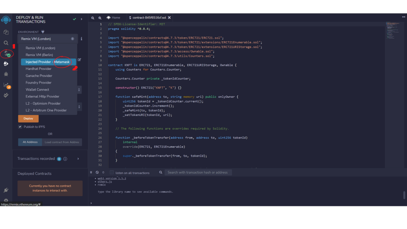Click the pending transactions counter '0' in terminal
This screenshot has height=229, width=407.
click(x=103, y=173)
